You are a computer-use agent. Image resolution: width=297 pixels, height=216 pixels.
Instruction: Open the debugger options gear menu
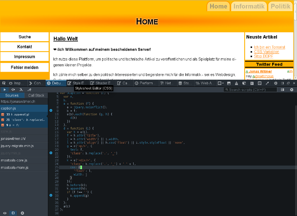pos(292,89)
